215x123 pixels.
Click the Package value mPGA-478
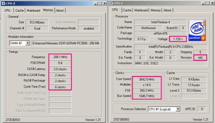(x=160, y=33)
